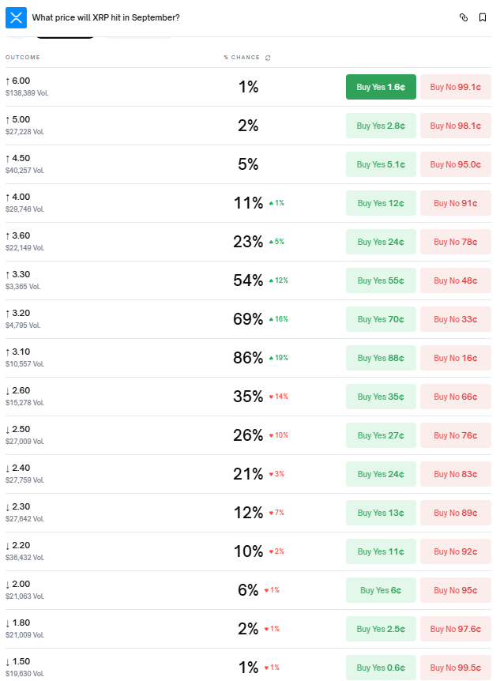Refresh the % chance column
500x681 pixels.
click(268, 58)
